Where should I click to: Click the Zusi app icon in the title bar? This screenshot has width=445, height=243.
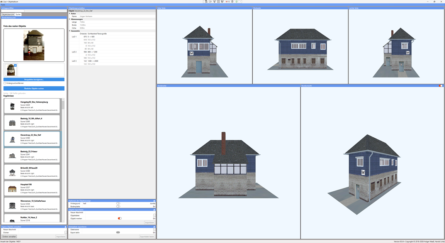click(x=2, y=2)
